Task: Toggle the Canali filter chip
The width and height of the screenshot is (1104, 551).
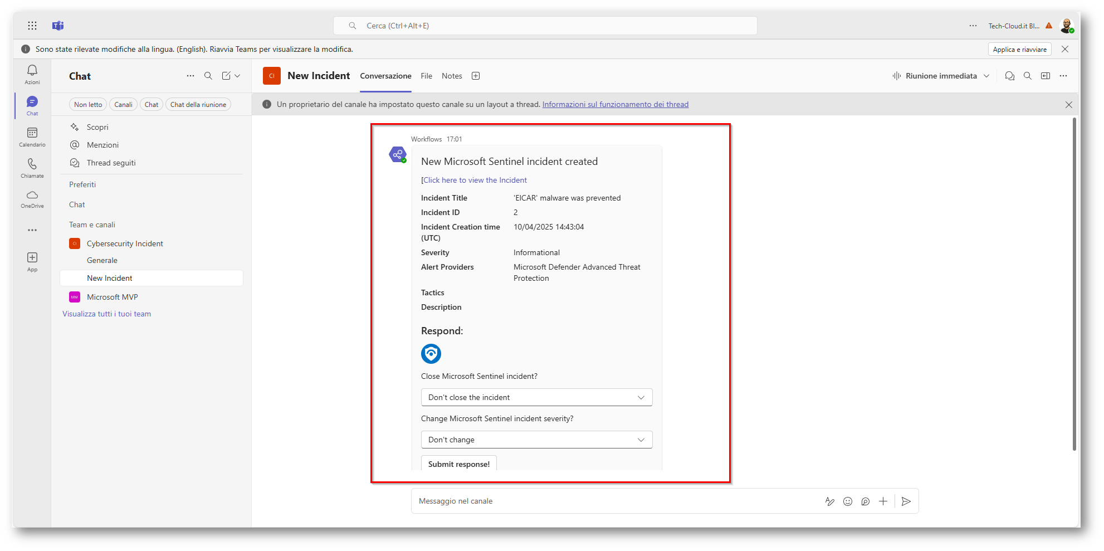Action: click(x=123, y=105)
